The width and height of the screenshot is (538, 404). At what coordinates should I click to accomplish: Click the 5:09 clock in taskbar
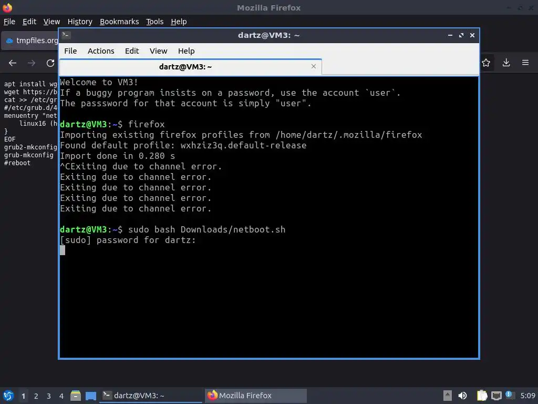[527, 396]
